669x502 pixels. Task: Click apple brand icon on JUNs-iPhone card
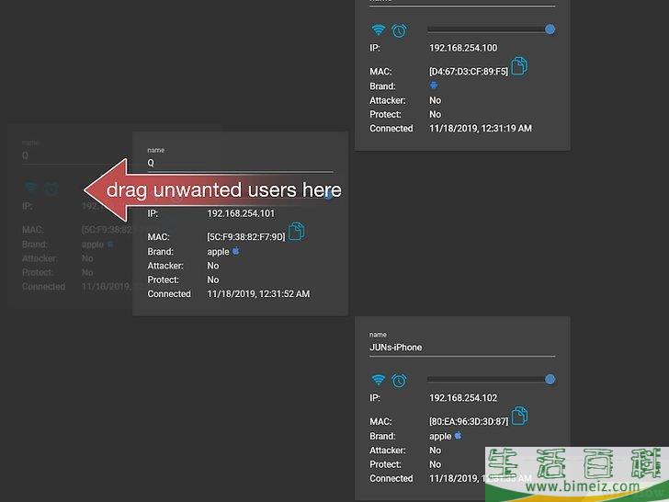458,436
